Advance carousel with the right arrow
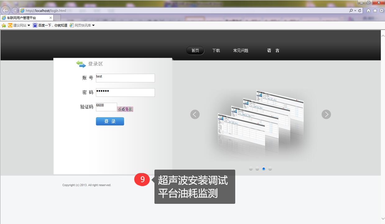Viewport: 385px width, 224px height. coord(326,114)
